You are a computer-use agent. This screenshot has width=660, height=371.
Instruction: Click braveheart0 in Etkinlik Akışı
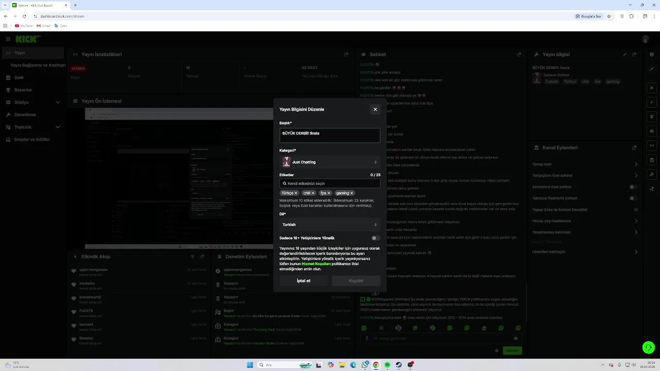click(x=90, y=297)
